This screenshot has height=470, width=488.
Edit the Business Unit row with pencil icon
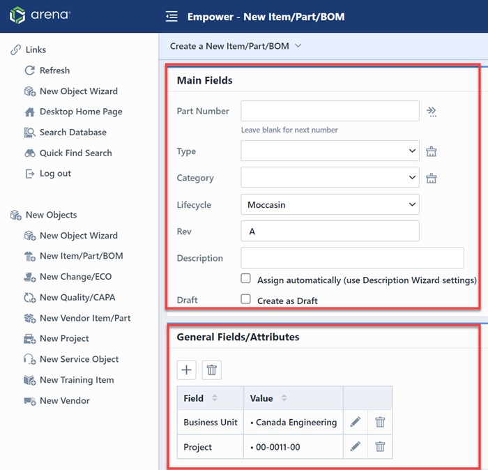(x=356, y=422)
